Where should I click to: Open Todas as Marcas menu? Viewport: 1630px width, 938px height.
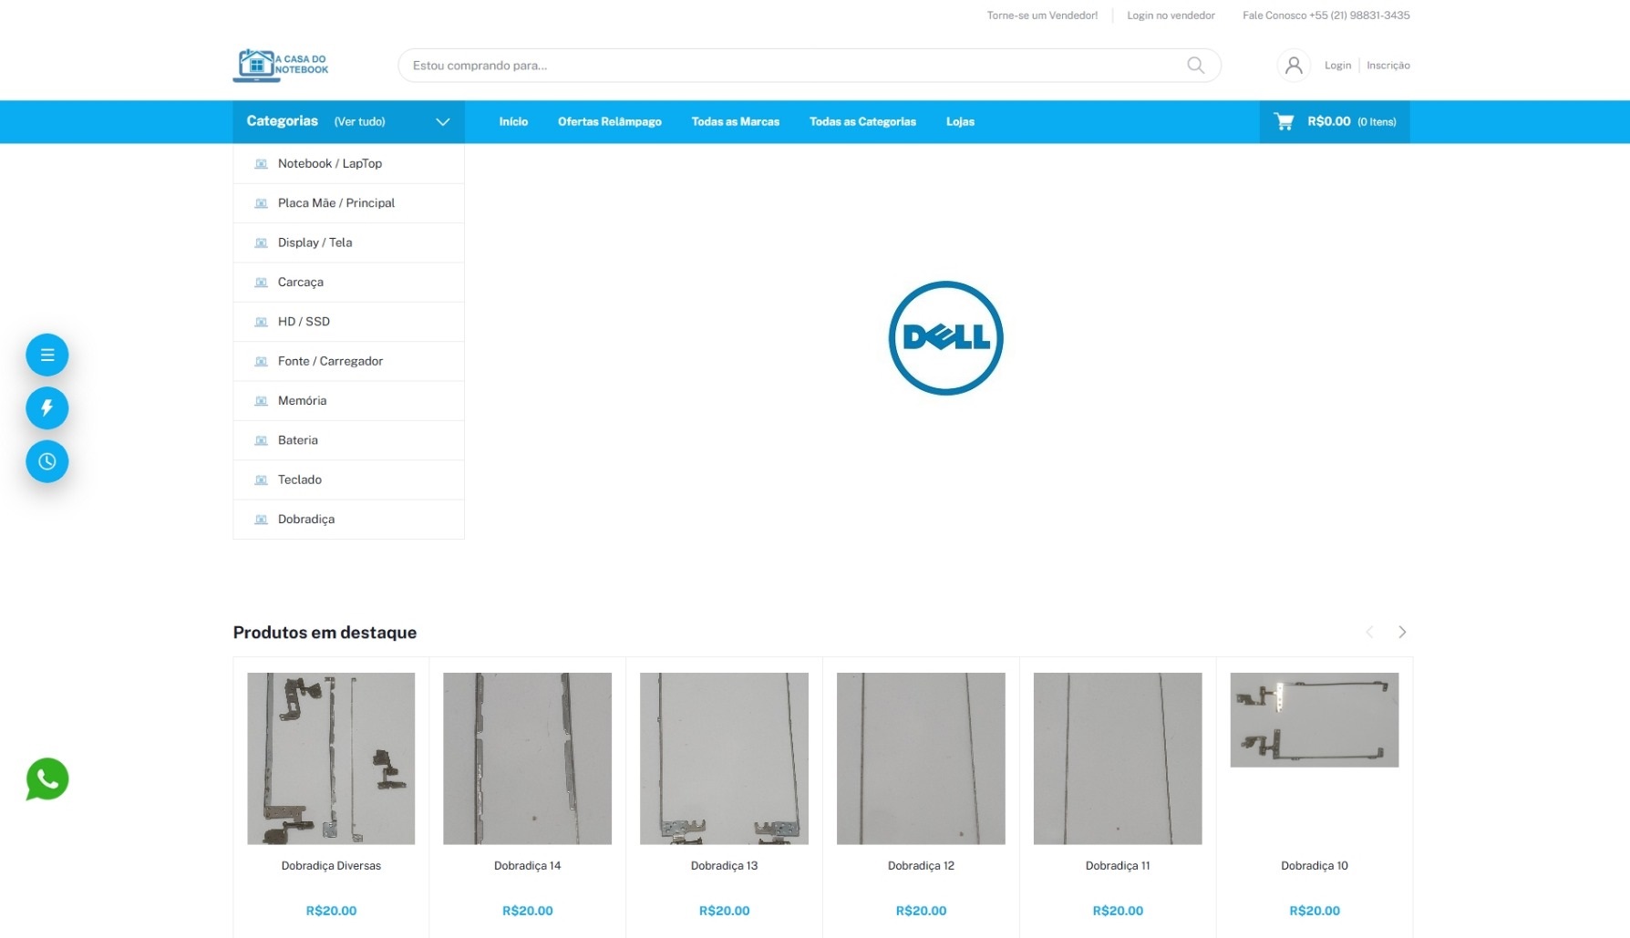(736, 121)
